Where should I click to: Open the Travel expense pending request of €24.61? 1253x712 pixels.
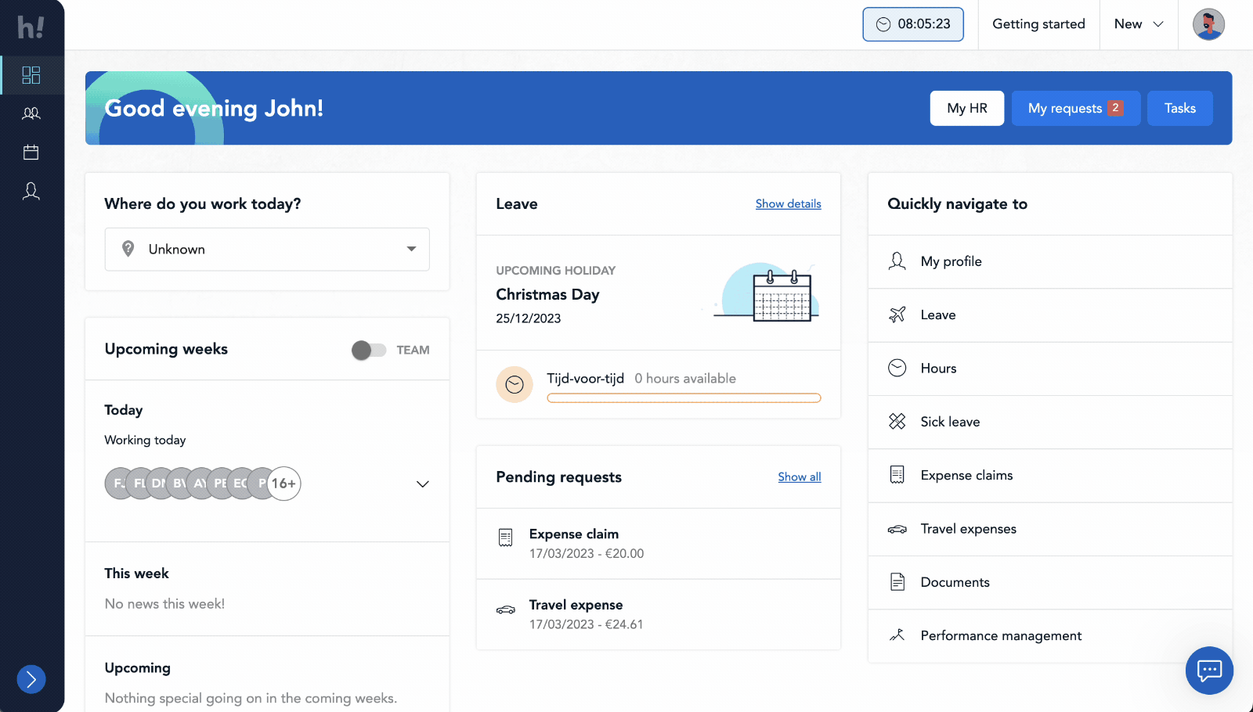pyautogui.click(x=659, y=615)
